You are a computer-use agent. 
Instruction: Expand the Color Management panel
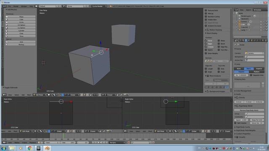(235, 91)
